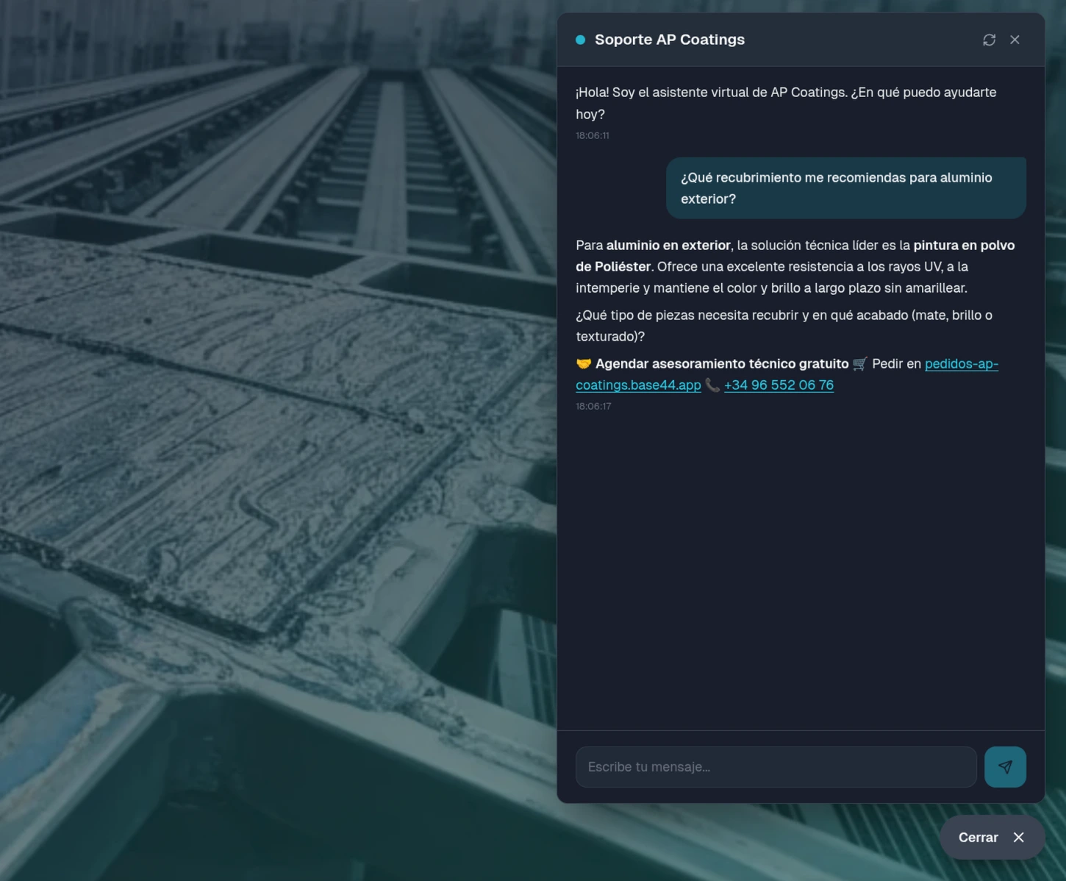The width and height of the screenshot is (1066, 881).
Task: Select the user question bubble about aluminio exterior
Action: (845, 188)
